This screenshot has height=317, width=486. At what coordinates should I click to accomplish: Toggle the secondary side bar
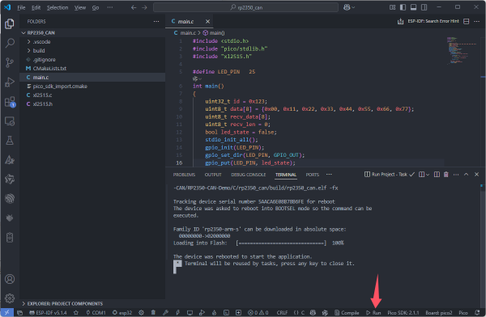pos(424,7)
